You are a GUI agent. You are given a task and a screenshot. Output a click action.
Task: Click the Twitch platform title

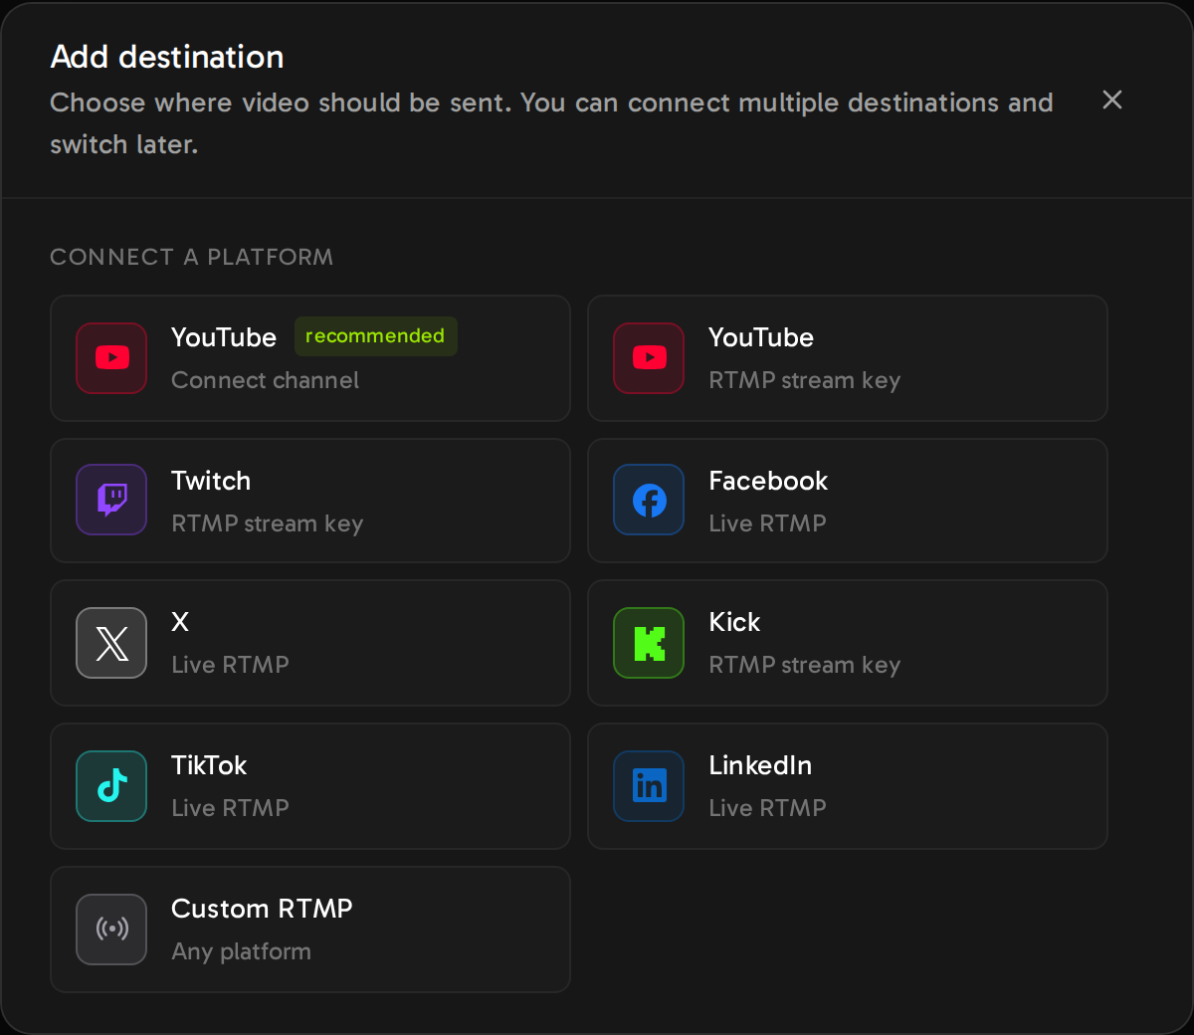point(211,481)
